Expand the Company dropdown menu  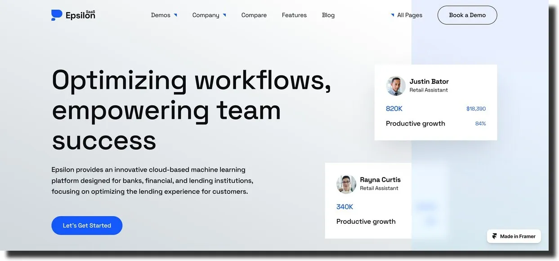209,15
